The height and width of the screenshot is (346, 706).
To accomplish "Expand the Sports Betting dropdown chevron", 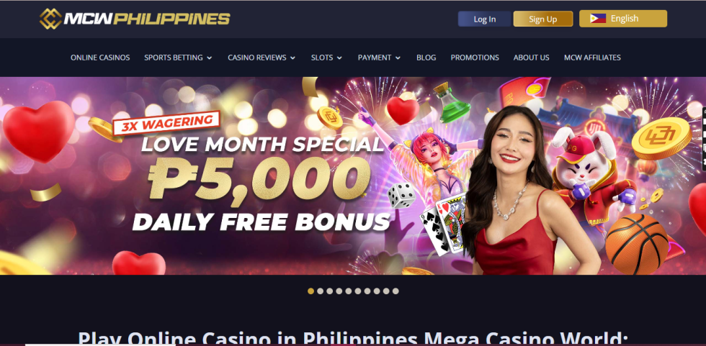I will (x=210, y=58).
